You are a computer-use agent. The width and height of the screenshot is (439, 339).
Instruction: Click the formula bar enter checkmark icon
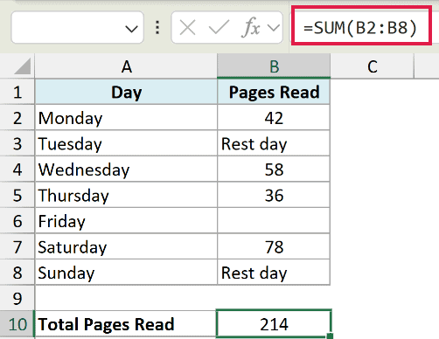[219, 27]
